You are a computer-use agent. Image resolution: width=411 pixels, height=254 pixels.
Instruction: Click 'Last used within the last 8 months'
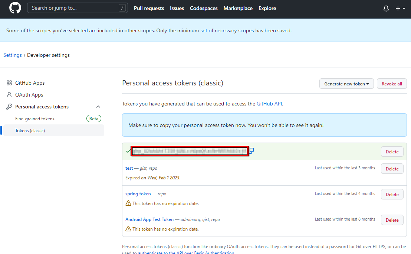pos(345,219)
